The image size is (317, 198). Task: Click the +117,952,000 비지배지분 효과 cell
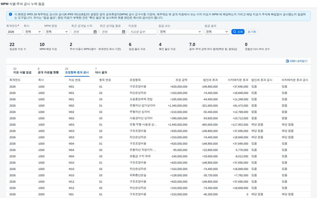(x=240, y=125)
